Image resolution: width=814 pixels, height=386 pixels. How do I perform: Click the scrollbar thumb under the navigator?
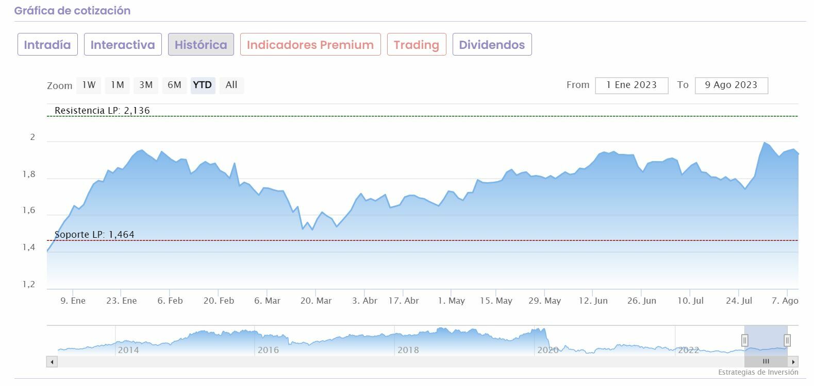click(766, 362)
